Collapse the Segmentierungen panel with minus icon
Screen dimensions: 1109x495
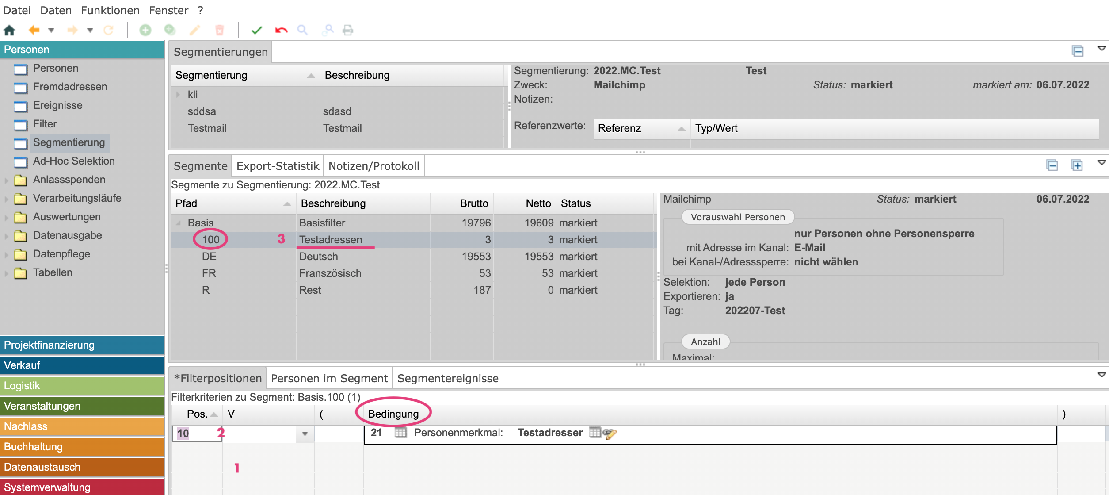(x=1078, y=51)
